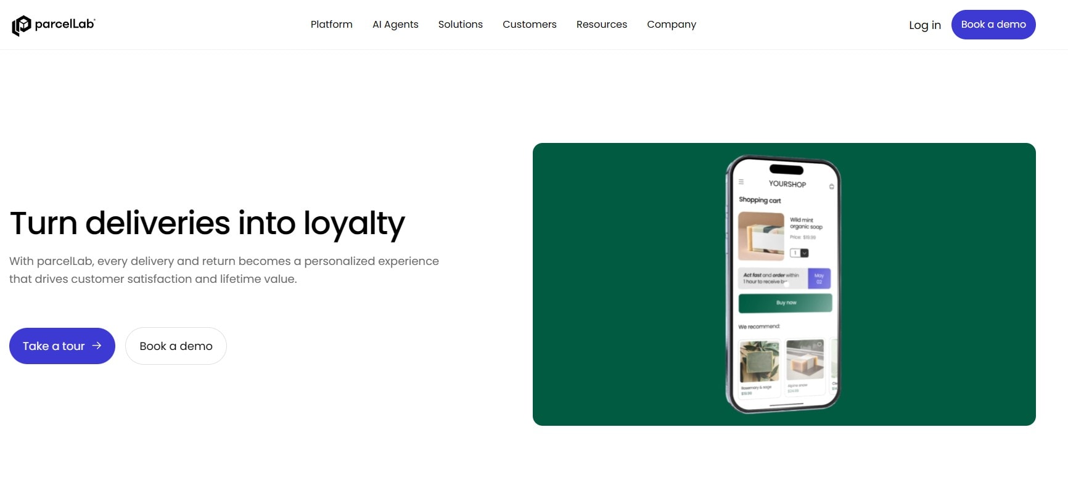
Task: Click the arrow icon in Take a tour
Action: tap(97, 346)
